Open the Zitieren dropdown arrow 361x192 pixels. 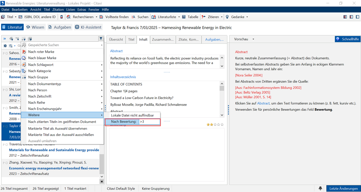pyautogui.click(x=222, y=17)
